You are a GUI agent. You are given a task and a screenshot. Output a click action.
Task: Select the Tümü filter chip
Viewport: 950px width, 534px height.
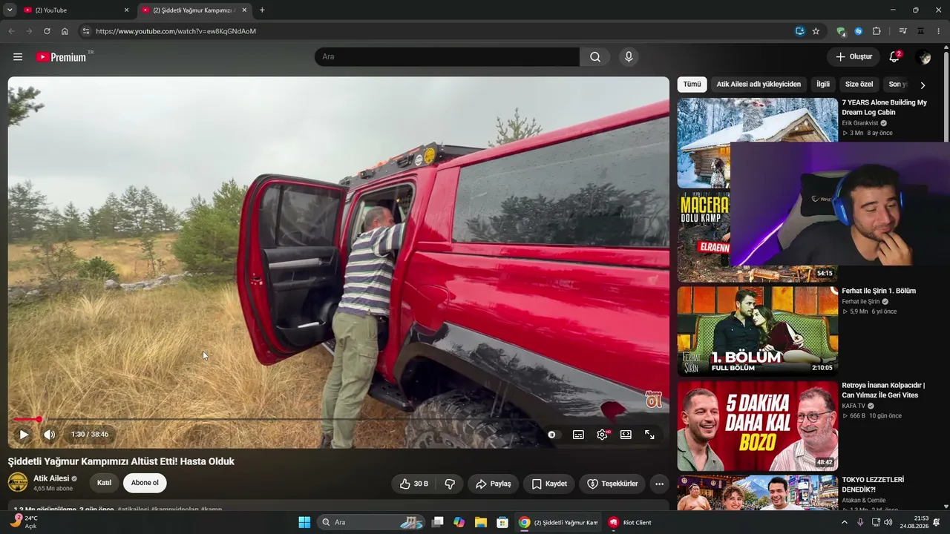tap(692, 85)
